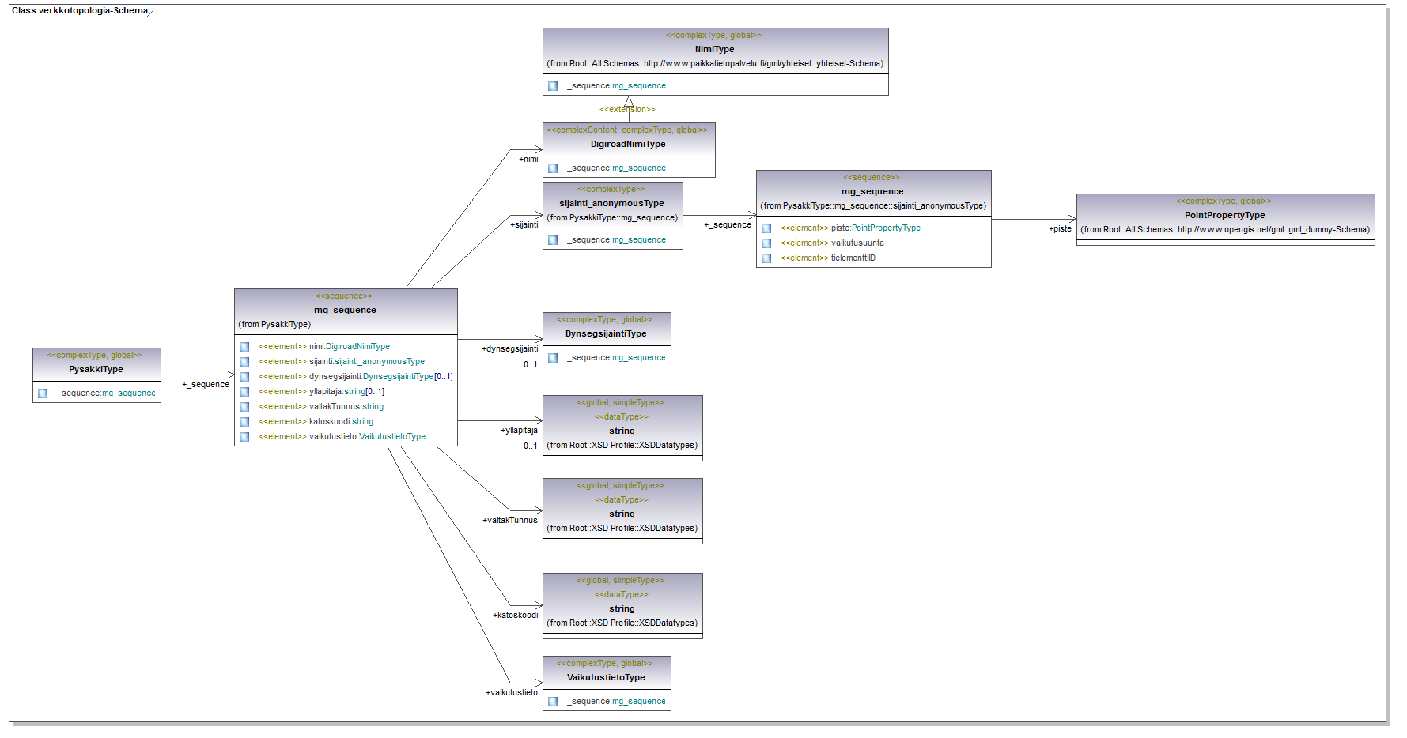Click the attribute icon beside nimi:DigiroadNimiType

tap(244, 347)
